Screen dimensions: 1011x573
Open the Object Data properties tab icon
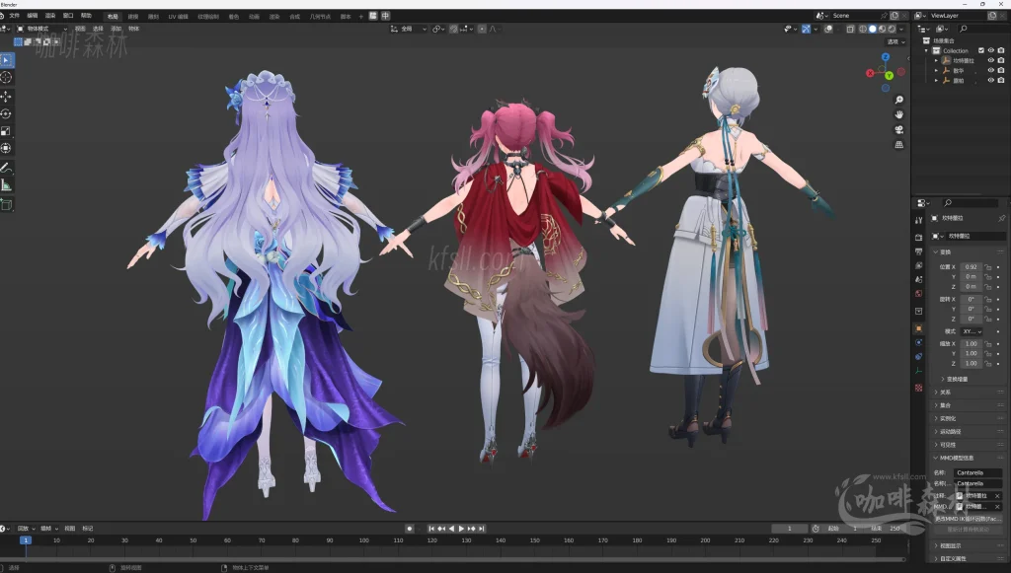click(919, 371)
